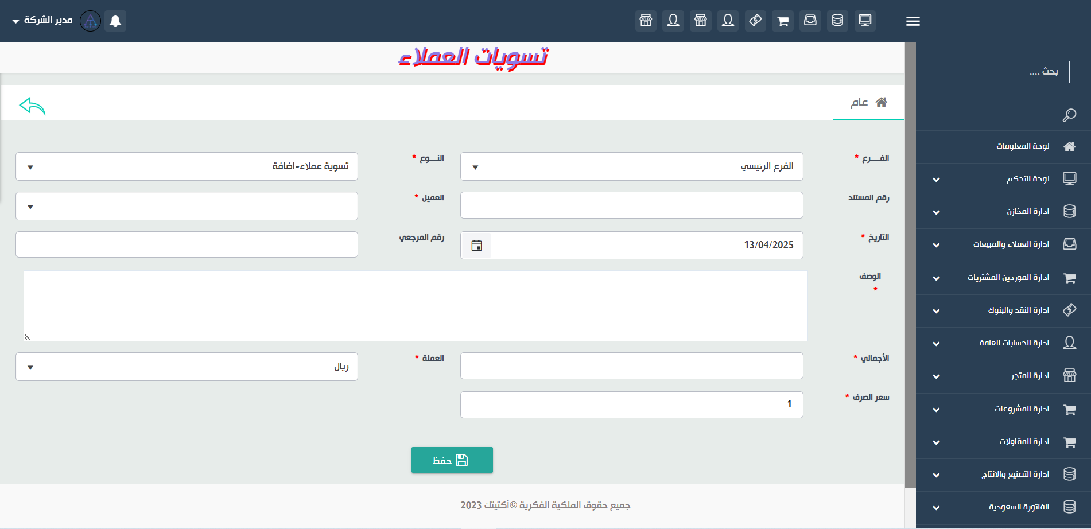1091x529 pixels.
Task: Focus the رقم المرجعي reference number field
Action: (x=187, y=244)
